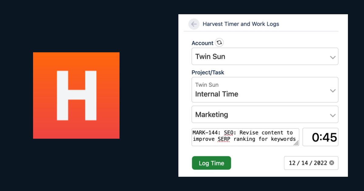Select the month value in the date field
The width and height of the screenshot is (364, 191).
pyautogui.click(x=292, y=163)
